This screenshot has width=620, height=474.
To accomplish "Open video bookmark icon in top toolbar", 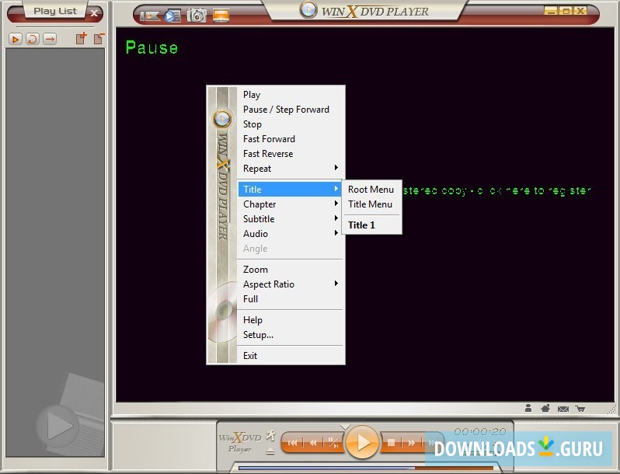I will [x=149, y=16].
